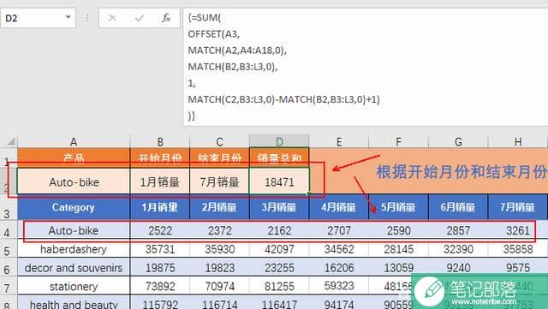Click cell with value 73892
Screen dimensions: 548x309
tap(160, 286)
